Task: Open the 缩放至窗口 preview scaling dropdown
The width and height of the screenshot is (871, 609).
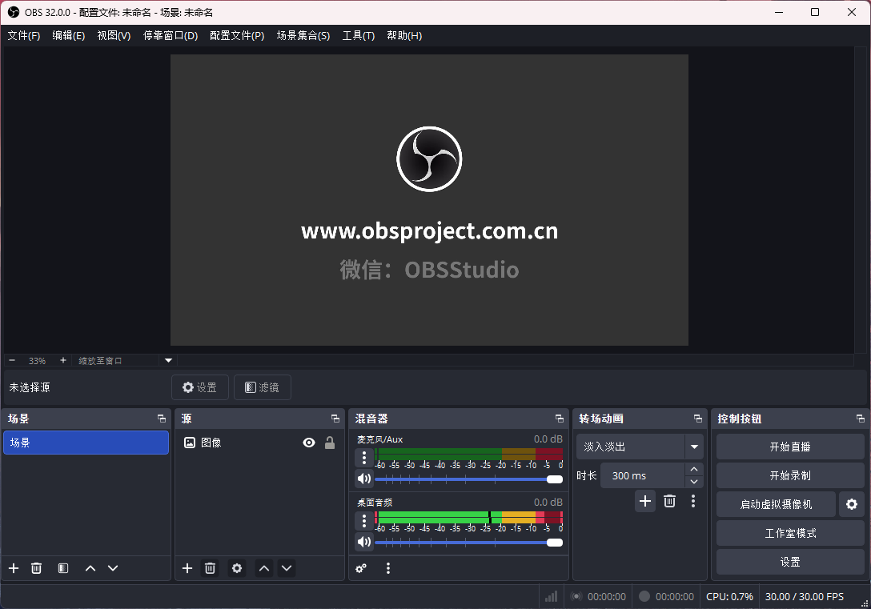Action: 125,360
